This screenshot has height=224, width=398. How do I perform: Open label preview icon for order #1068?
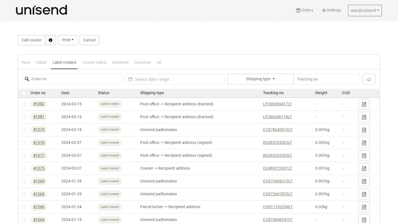(364, 194)
